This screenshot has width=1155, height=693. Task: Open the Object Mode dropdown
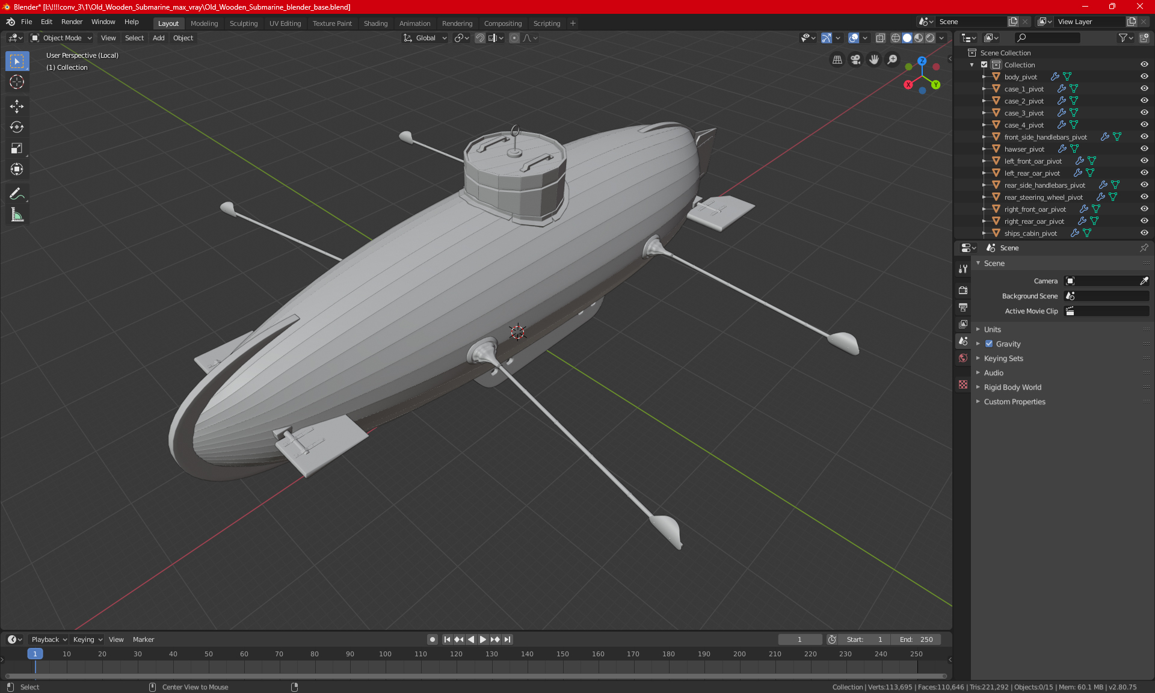point(61,38)
